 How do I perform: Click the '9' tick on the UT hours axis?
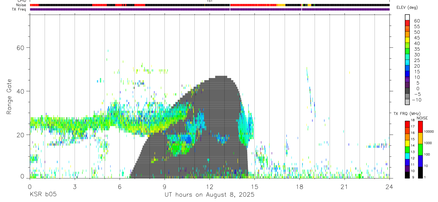(164, 187)
